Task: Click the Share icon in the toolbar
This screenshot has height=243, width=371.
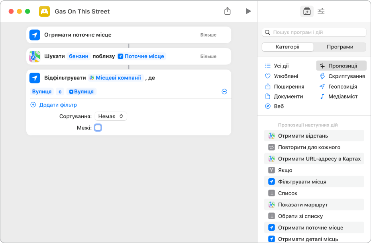Action: coord(227,11)
